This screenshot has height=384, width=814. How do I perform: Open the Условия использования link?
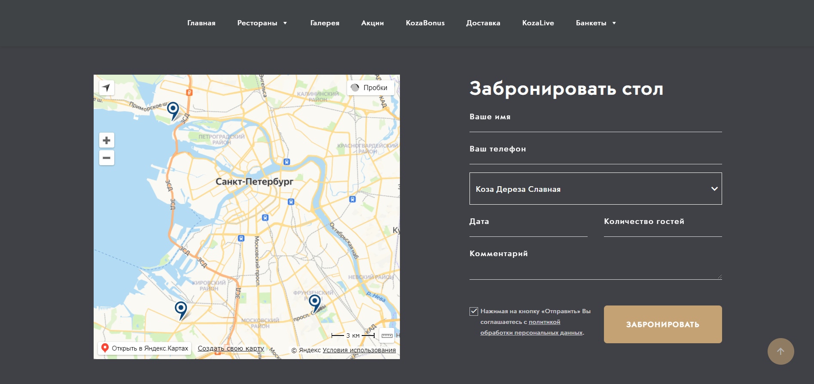pos(359,350)
